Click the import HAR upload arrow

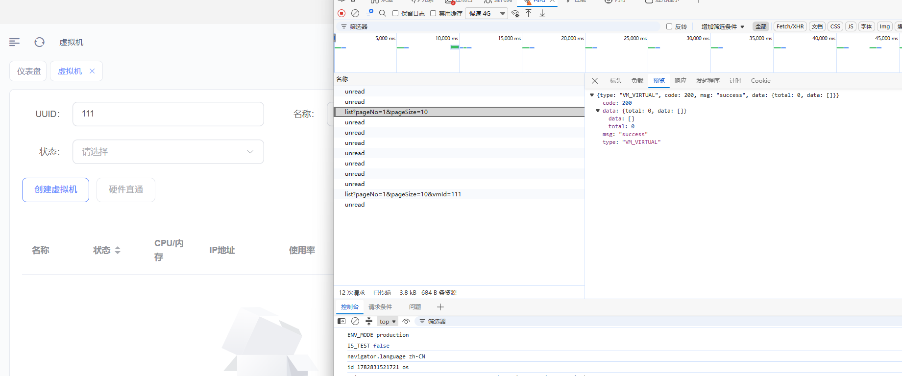(529, 13)
